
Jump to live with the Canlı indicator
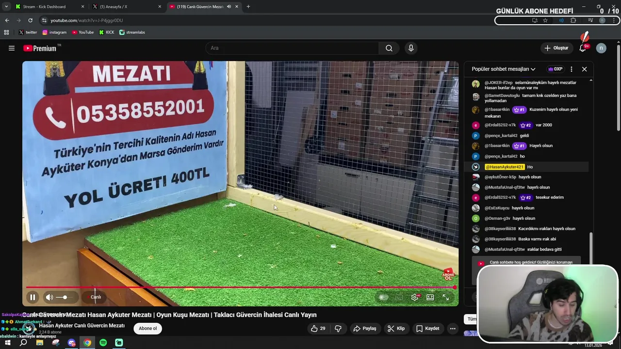tap(96, 297)
